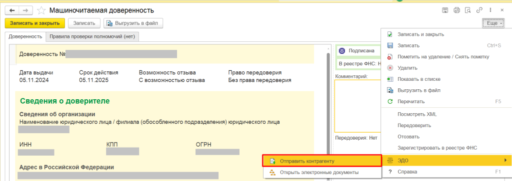Click Записать и закрыть yellow button
Screen dimensions: 512x181
tap(35, 23)
